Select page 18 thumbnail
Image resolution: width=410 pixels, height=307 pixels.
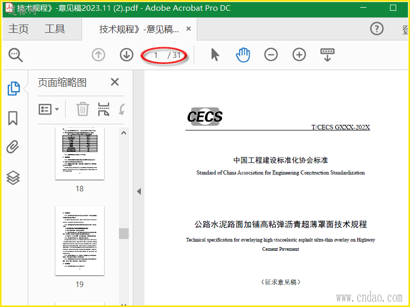click(x=79, y=153)
